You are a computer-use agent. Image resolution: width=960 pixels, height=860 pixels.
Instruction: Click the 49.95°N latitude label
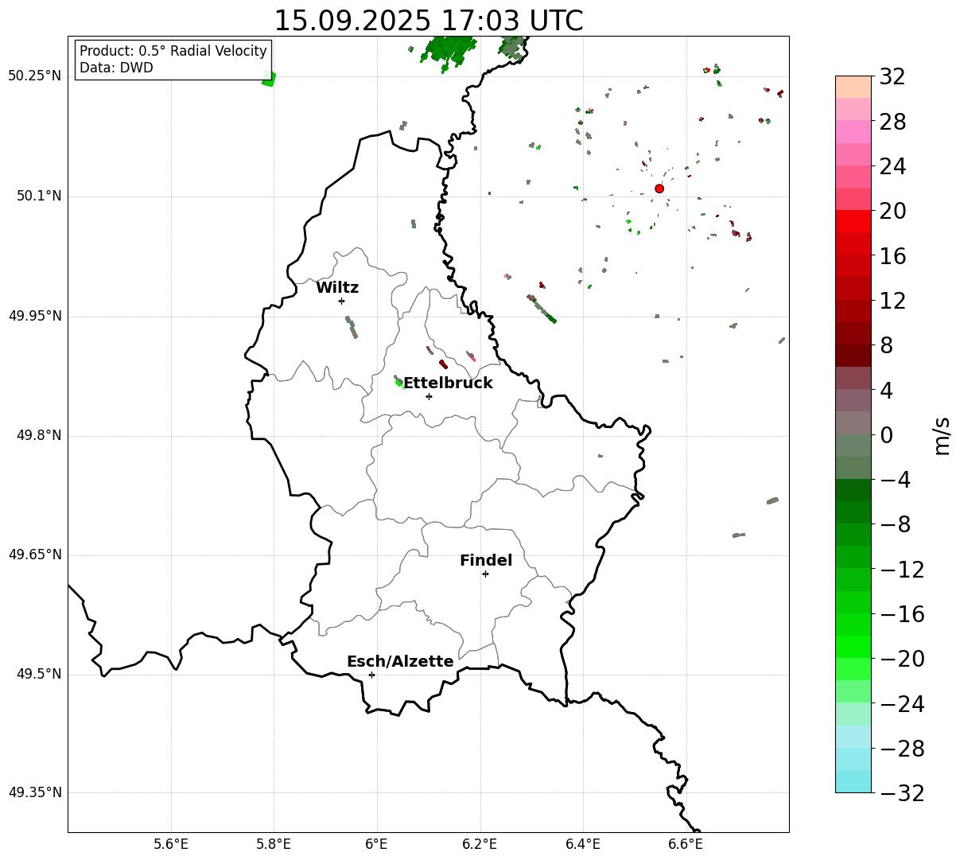[x=35, y=316]
